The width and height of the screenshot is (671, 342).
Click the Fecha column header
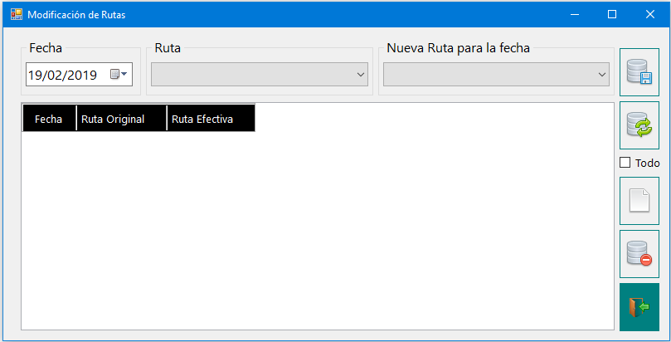[x=49, y=118]
